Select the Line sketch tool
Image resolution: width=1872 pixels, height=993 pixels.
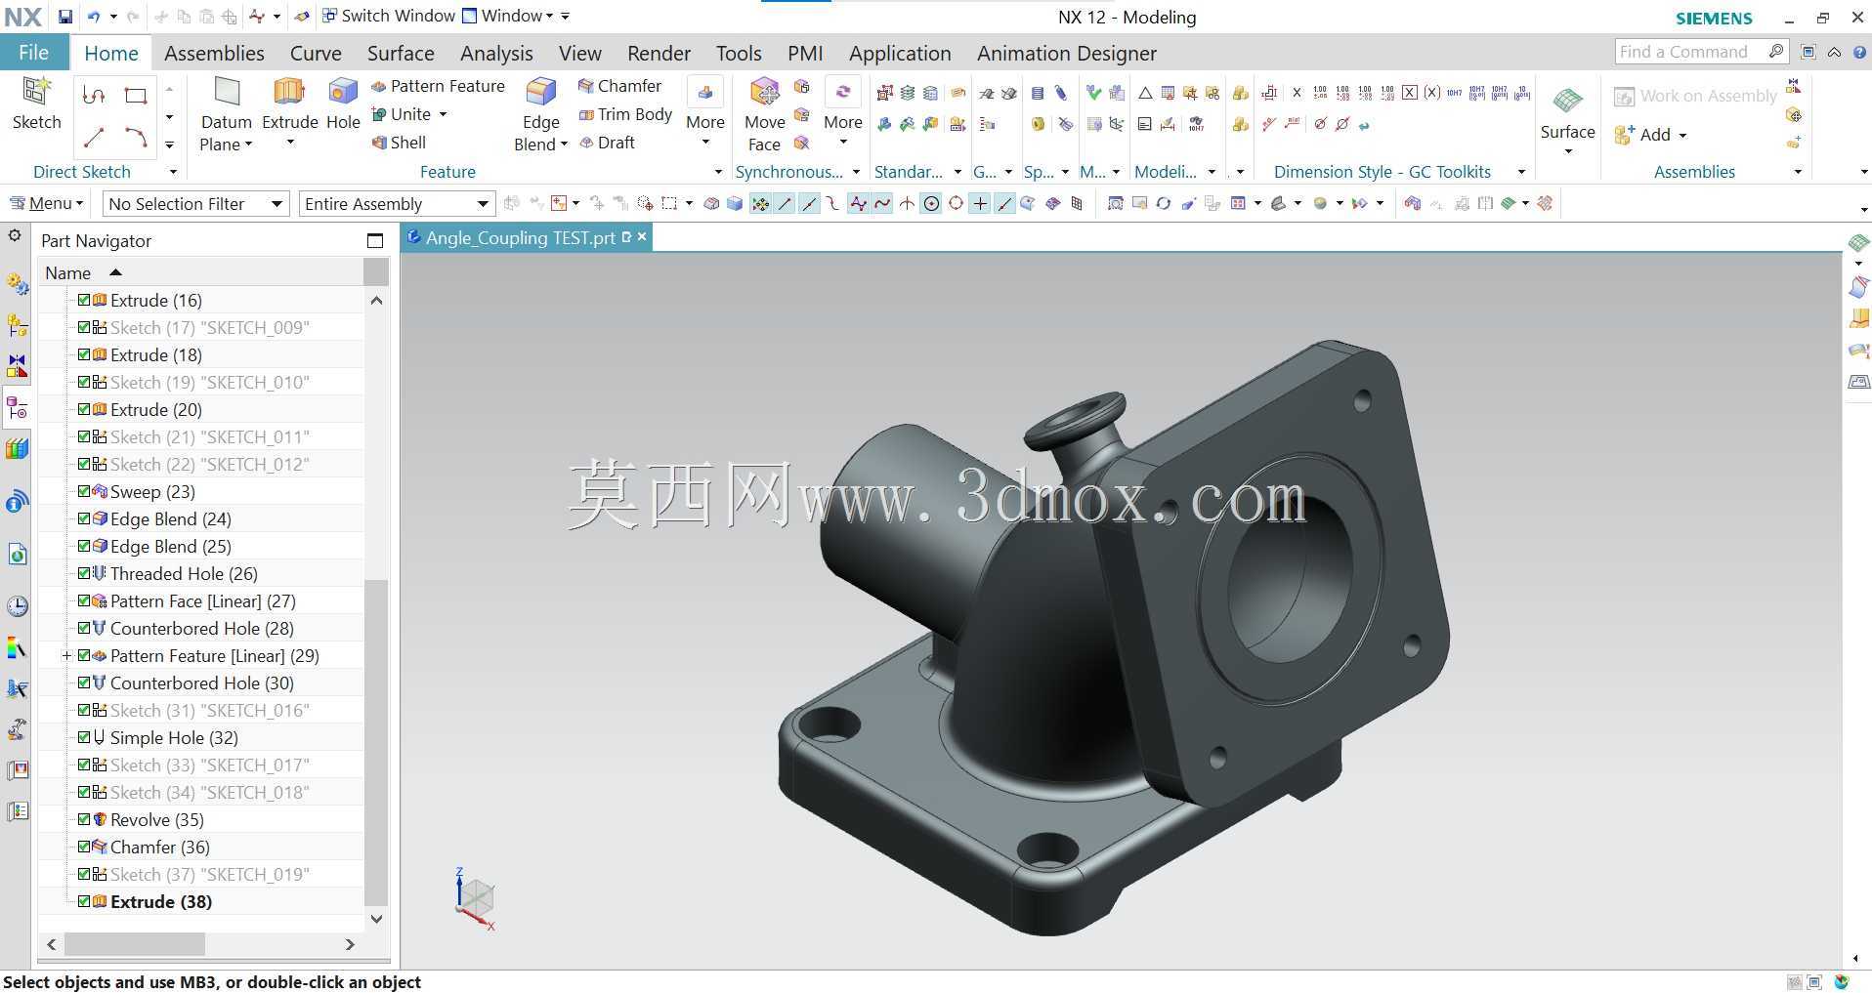(94, 138)
